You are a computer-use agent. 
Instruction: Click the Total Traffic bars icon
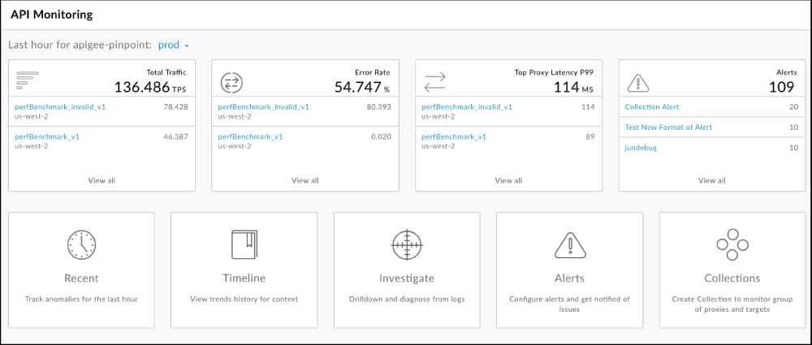[x=28, y=80]
